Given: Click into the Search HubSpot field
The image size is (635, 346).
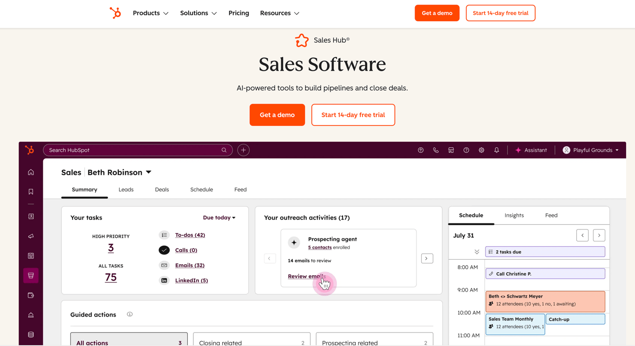Looking at the screenshot, I should pos(138,150).
